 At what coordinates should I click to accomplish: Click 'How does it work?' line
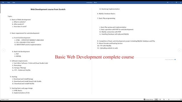coord(20,26)
